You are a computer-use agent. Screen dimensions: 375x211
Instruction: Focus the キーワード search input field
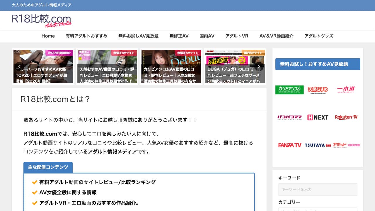click(x=318, y=190)
